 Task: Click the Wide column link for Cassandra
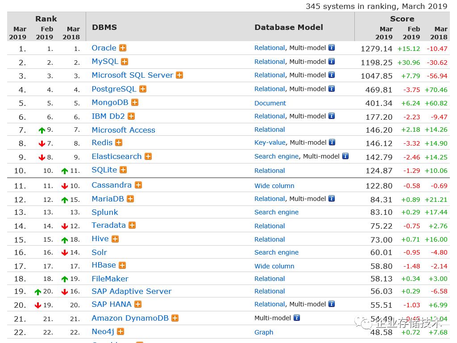[x=274, y=186]
